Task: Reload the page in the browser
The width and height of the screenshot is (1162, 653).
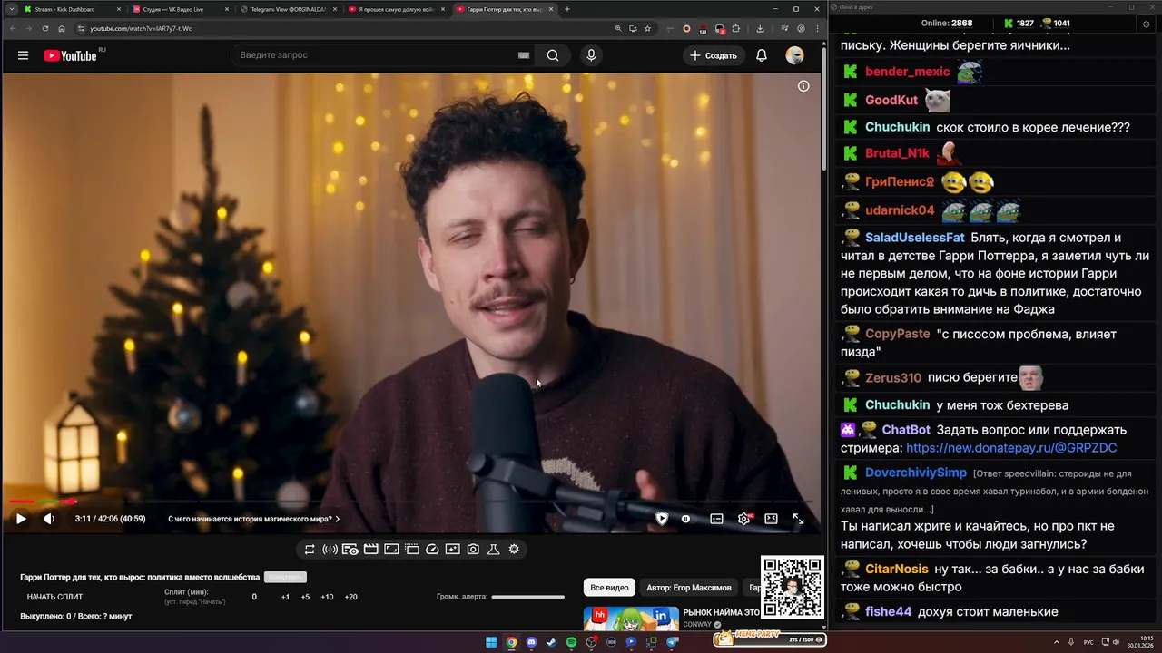Action: pos(45,28)
